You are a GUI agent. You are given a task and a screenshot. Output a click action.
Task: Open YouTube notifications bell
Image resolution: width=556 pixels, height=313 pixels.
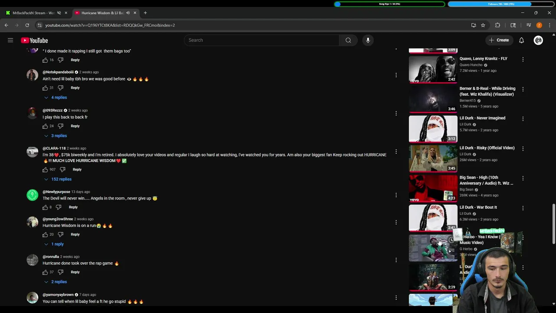click(x=521, y=40)
